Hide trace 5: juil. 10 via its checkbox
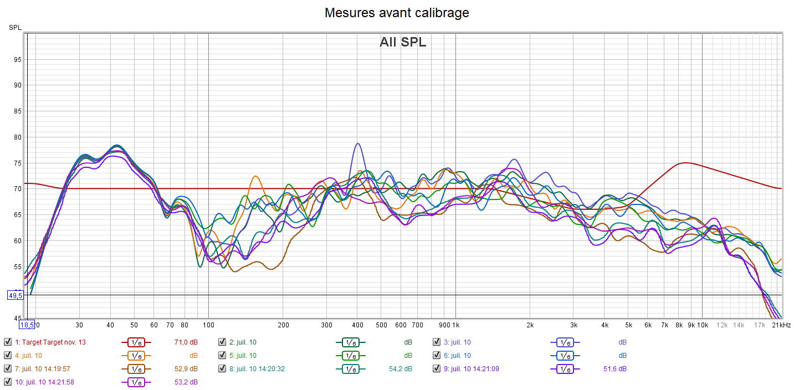 222,356
